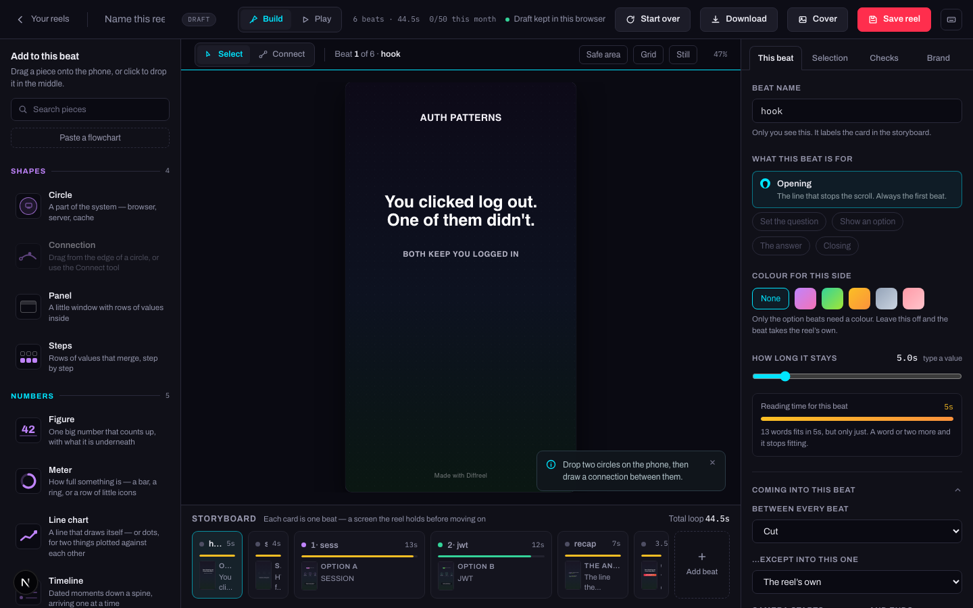Toggle the Grid overlay

point(649,55)
